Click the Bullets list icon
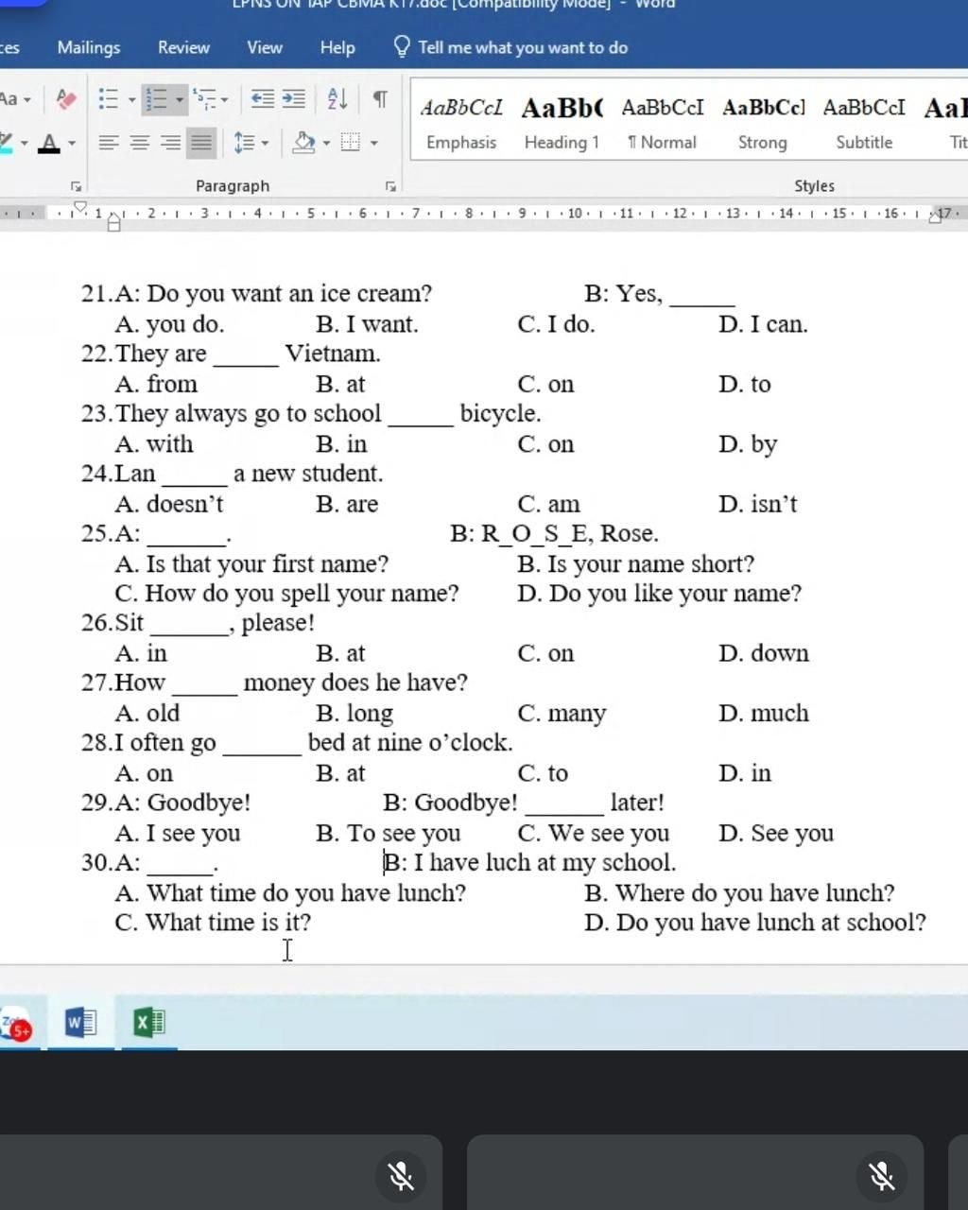968x1210 pixels. point(109,98)
